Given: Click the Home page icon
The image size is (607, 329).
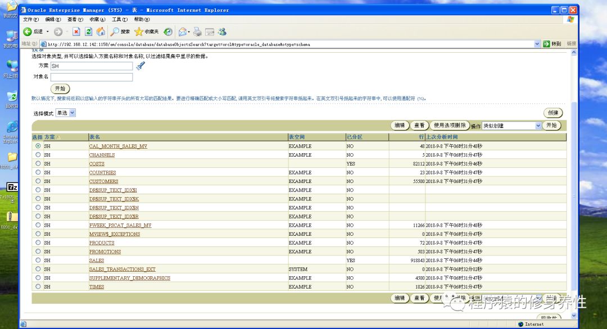Looking at the screenshot, I should pos(101,31).
